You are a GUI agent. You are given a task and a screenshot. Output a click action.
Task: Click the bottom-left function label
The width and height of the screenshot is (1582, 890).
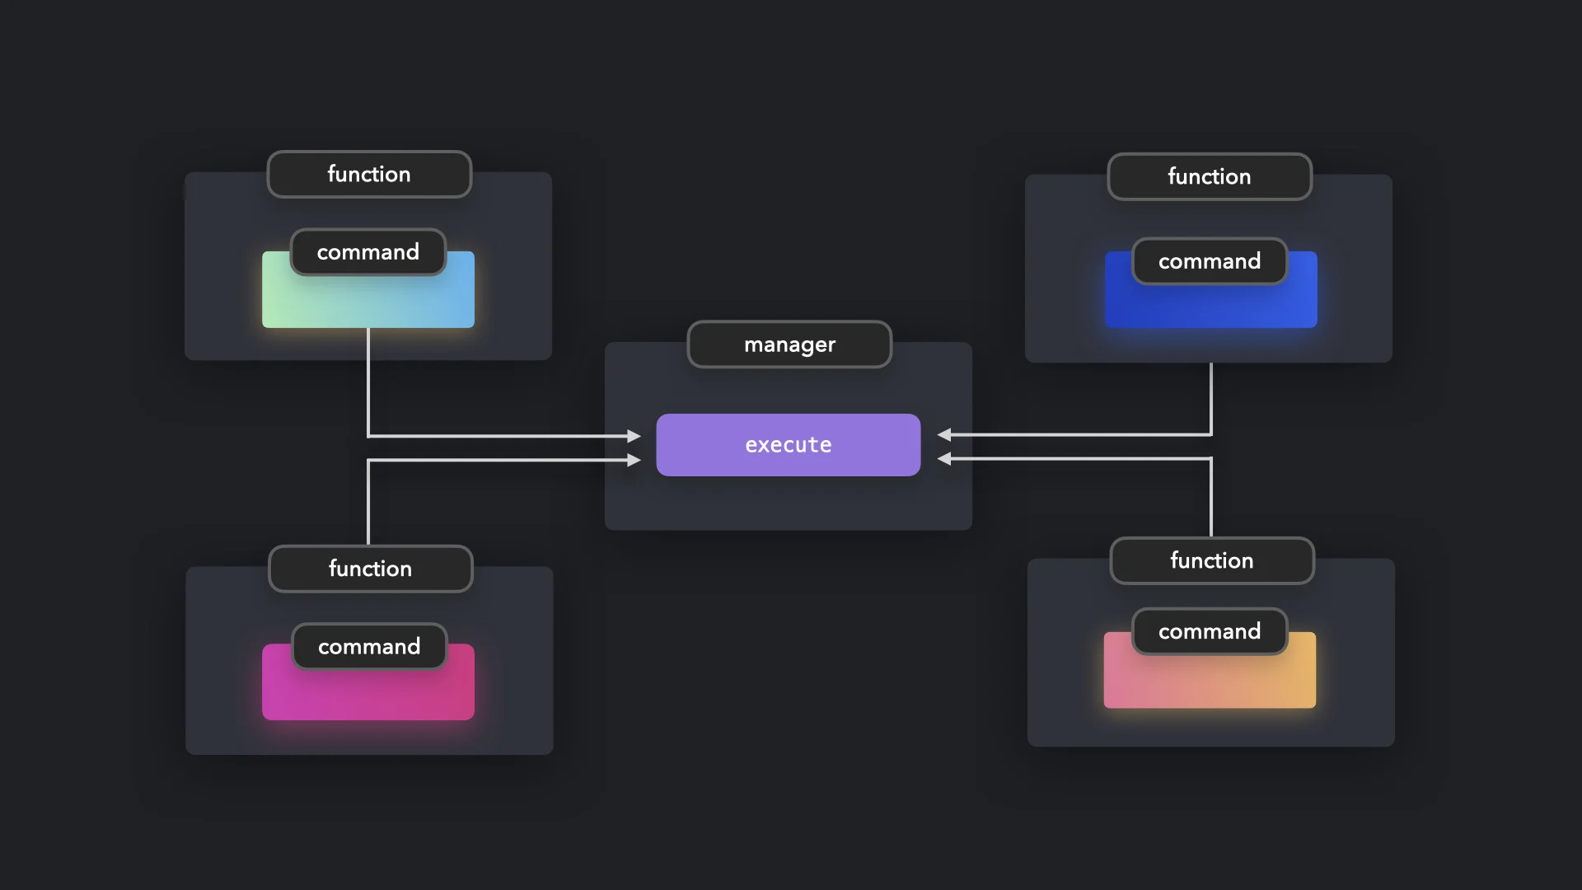click(370, 569)
